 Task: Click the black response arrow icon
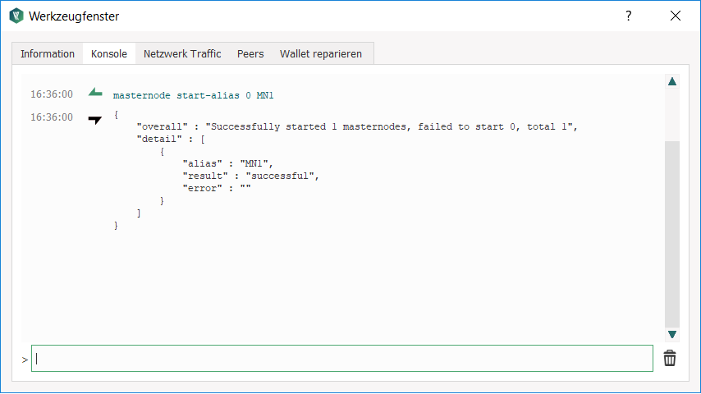(x=95, y=119)
